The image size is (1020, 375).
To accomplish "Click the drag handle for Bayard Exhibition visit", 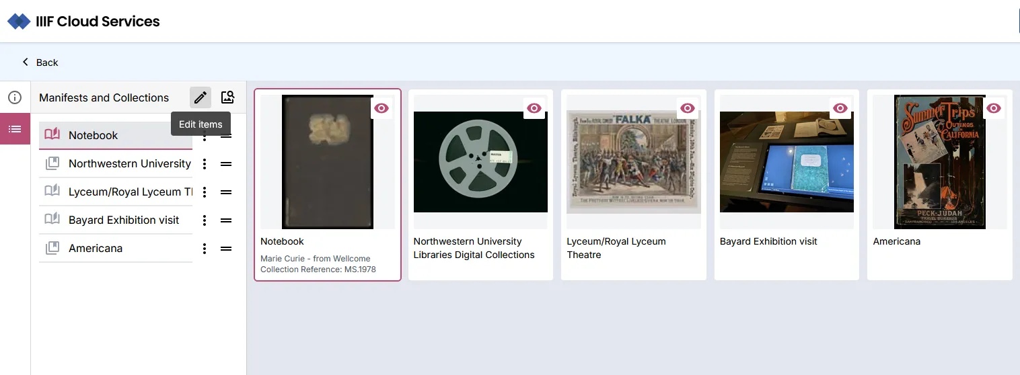I will [x=226, y=220].
